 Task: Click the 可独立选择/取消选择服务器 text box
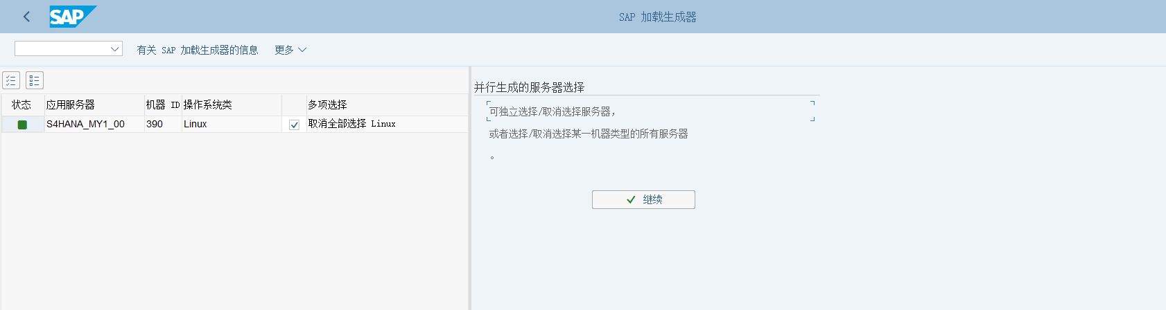tap(650, 111)
